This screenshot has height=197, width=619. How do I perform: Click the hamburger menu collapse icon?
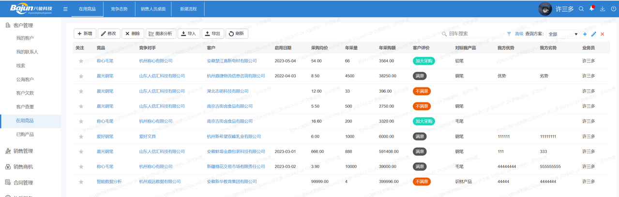click(65, 9)
